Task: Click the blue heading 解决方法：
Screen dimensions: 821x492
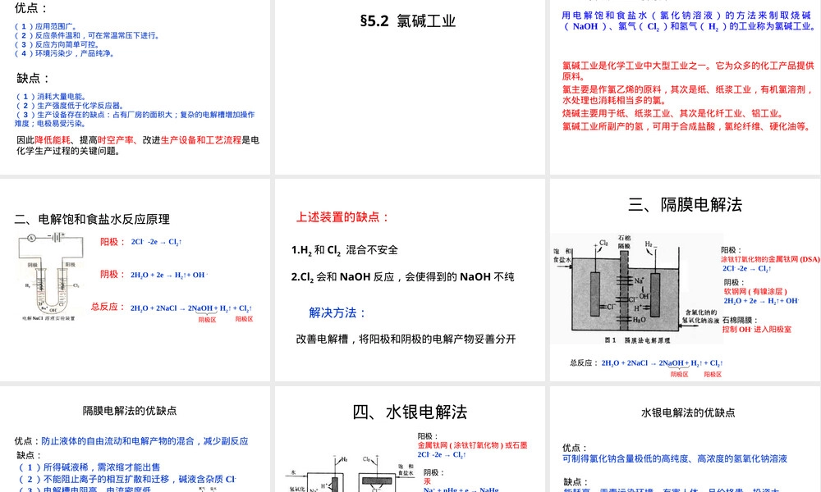Action: [x=337, y=312]
